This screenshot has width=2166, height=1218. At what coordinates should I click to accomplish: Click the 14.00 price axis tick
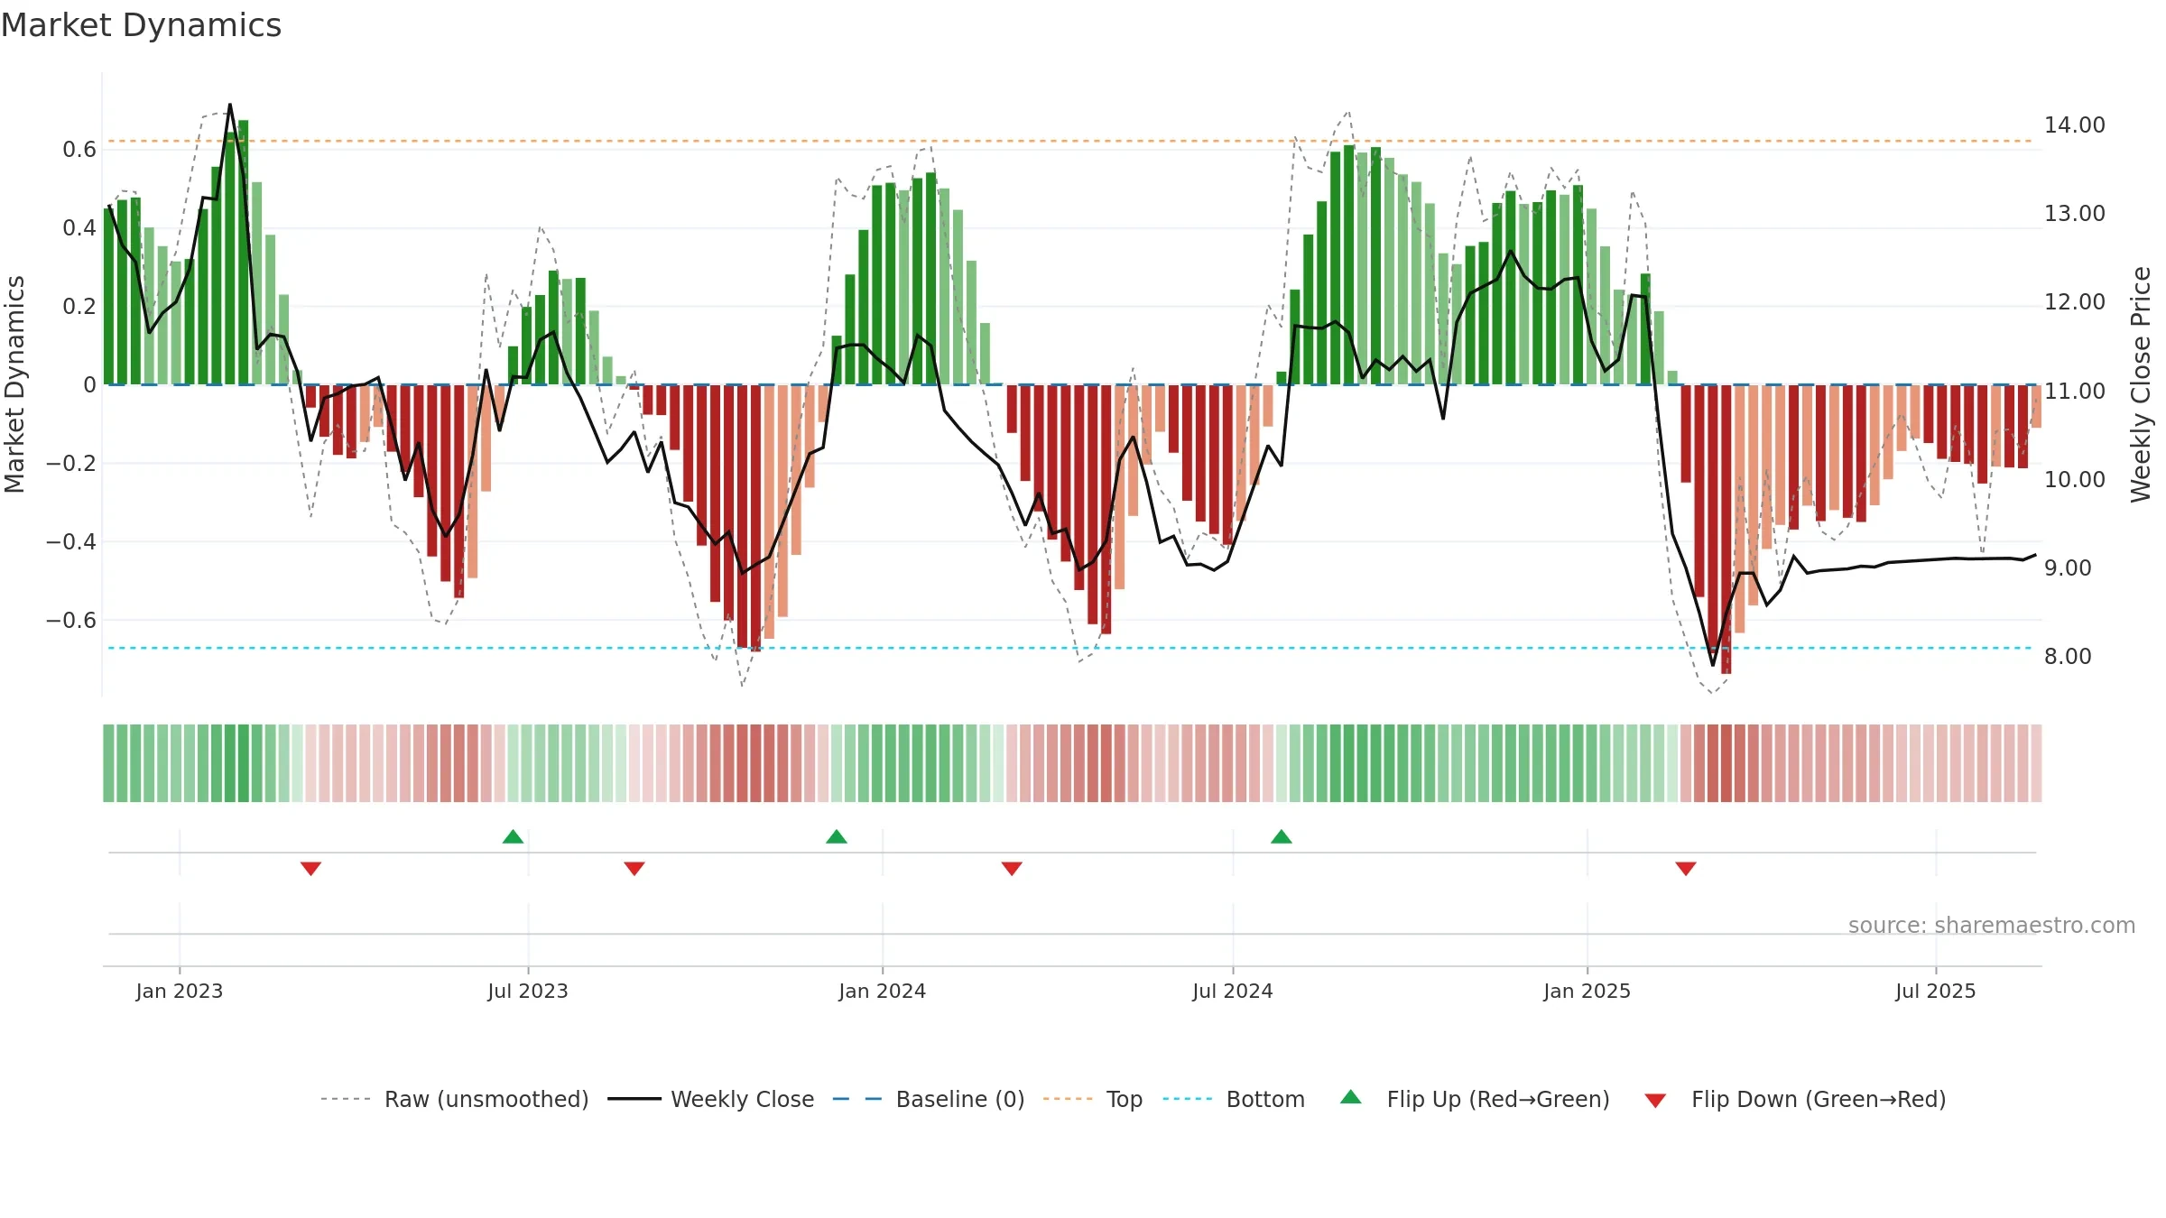[x=2075, y=125]
